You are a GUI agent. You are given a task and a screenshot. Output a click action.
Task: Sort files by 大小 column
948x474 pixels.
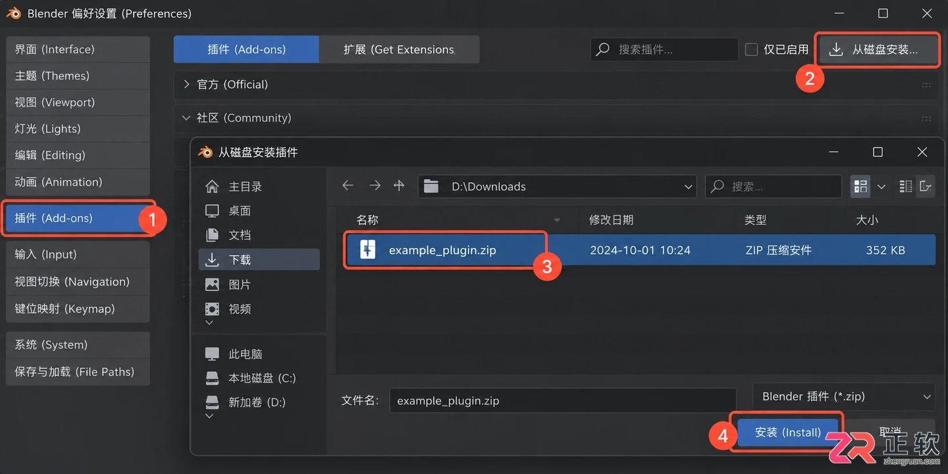(x=867, y=220)
